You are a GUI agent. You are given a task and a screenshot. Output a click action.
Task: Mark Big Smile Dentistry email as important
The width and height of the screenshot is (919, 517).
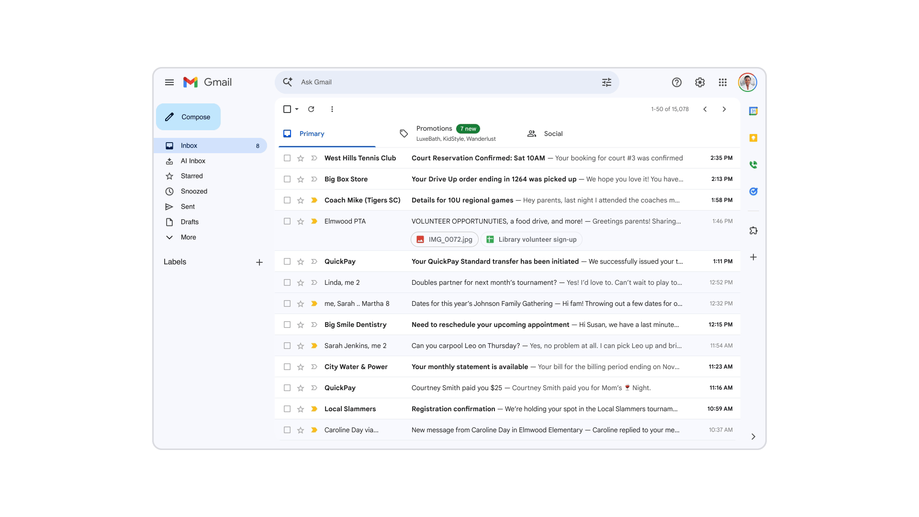click(314, 325)
